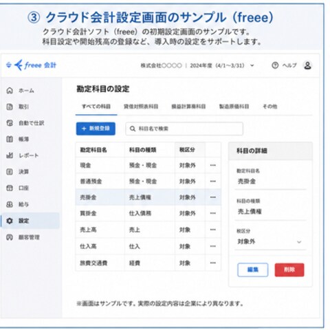330x330 pixels.
Task: Click the red 削除 delete button
Action: (x=289, y=269)
